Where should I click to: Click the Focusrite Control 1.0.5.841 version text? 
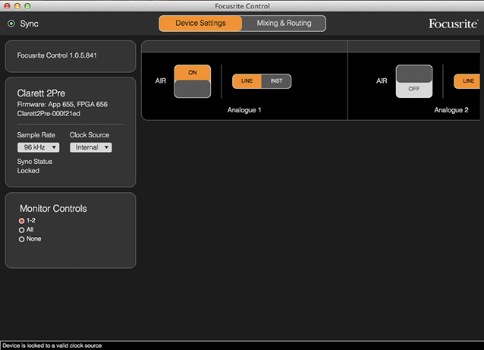point(57,55)
